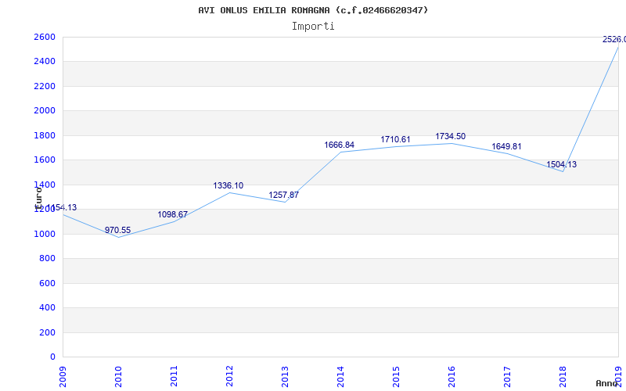626x391 pixels.
Task: Click the 970.55 data label
Action: [x=118, y=230]
